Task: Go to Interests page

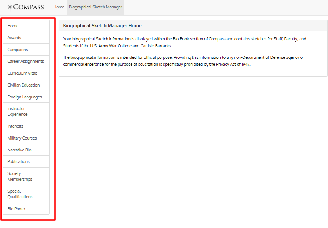Action: pyautogui.click(x=26, y=126)
